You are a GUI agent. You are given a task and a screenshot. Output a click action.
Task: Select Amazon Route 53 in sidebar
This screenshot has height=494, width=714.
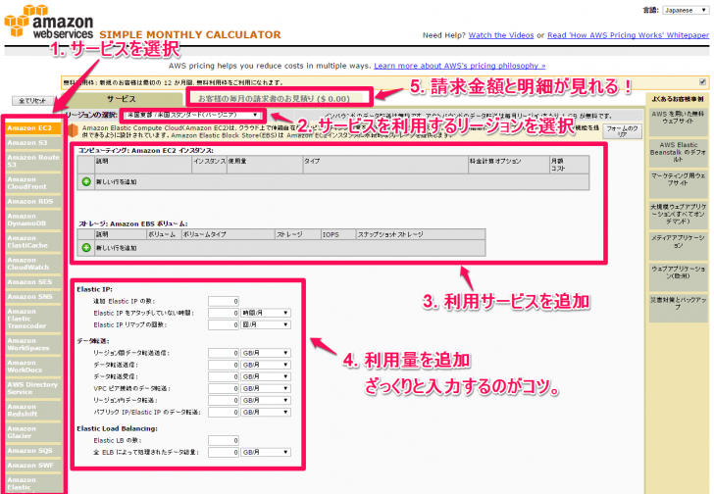tap(33, 161)
